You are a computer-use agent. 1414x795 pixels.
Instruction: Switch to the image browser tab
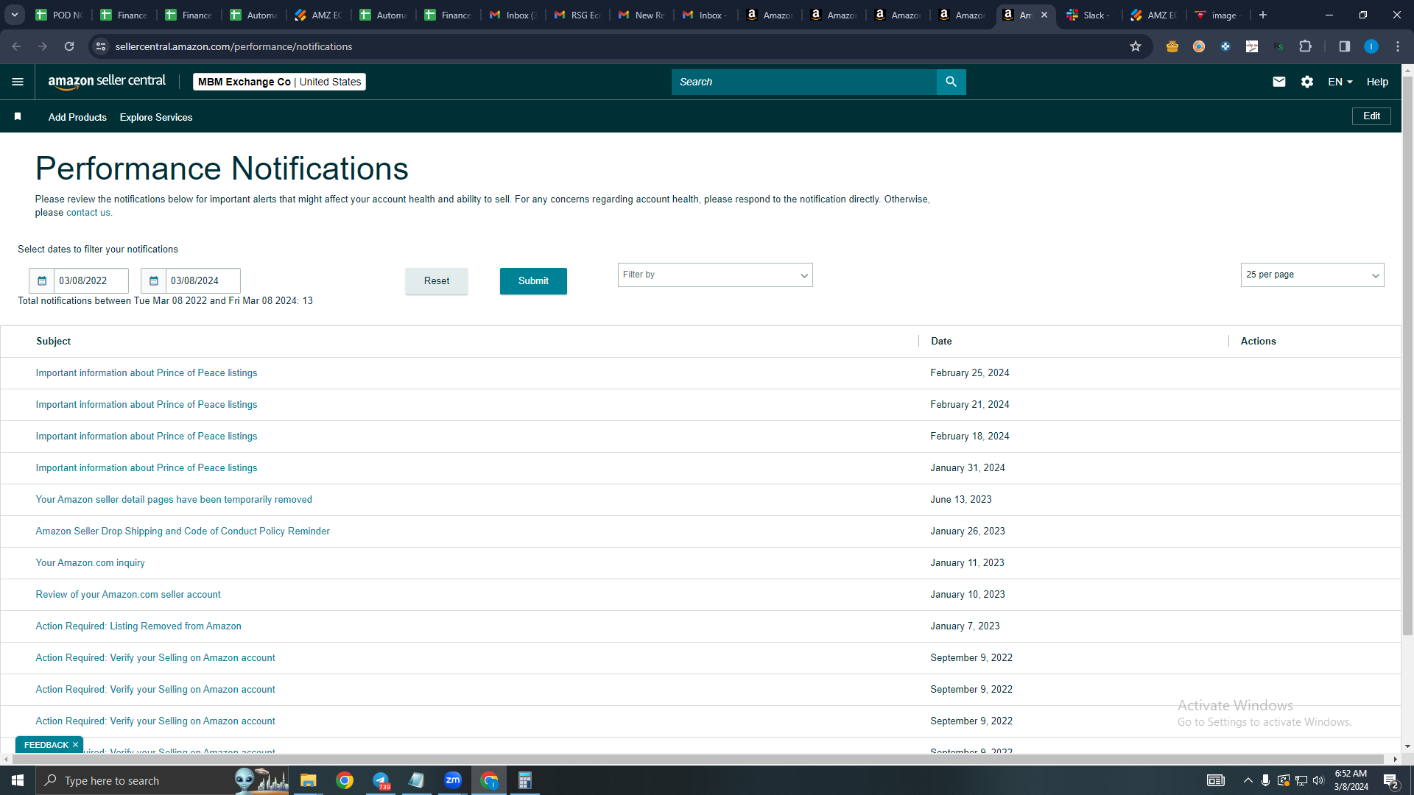[1217, 15]
